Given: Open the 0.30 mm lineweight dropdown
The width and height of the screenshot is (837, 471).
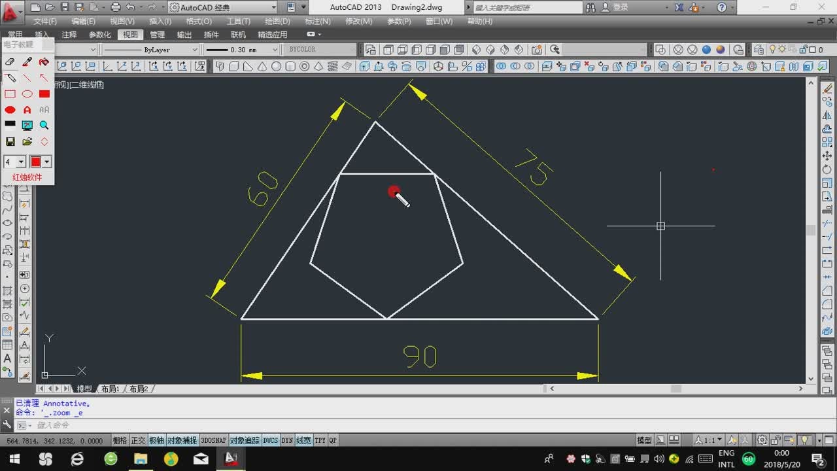Looking at the screenshot, I should [x=274, y=50].
